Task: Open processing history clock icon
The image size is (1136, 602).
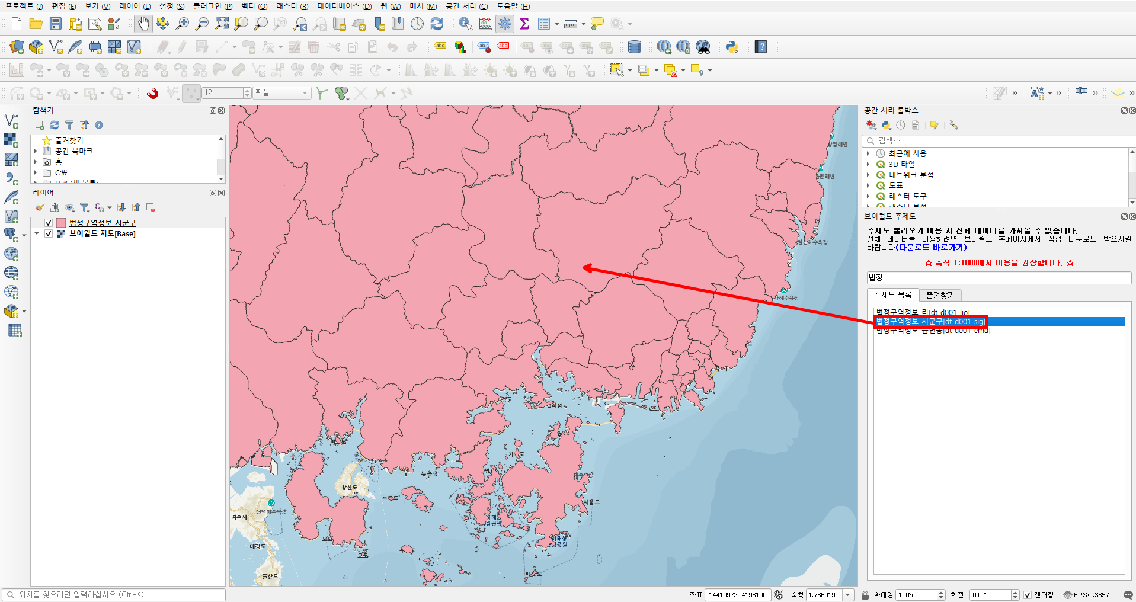Action: (x=901, y=125)
